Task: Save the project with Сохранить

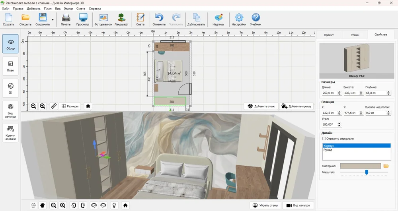Action: tap(43, 19)
